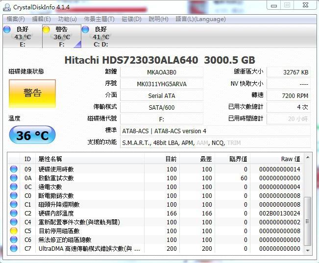Screen dimensions: 319x263
Task: Click the 最差 column header
Action: tap(197, 159)
